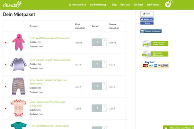Open the Kostenloser Rückversand badge
This screenshot has height=129, width=194.
click(x=155, y=54)
